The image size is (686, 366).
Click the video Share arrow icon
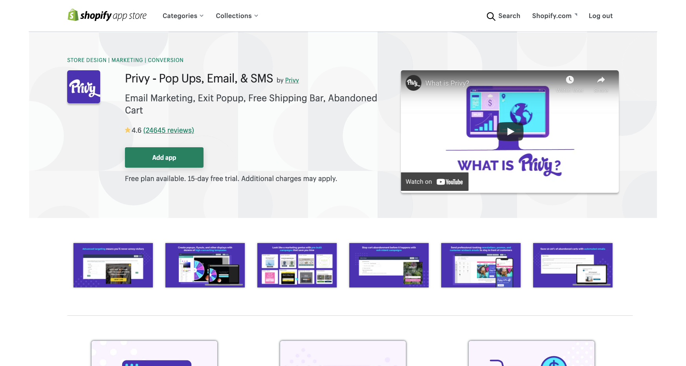coord(601,80)
